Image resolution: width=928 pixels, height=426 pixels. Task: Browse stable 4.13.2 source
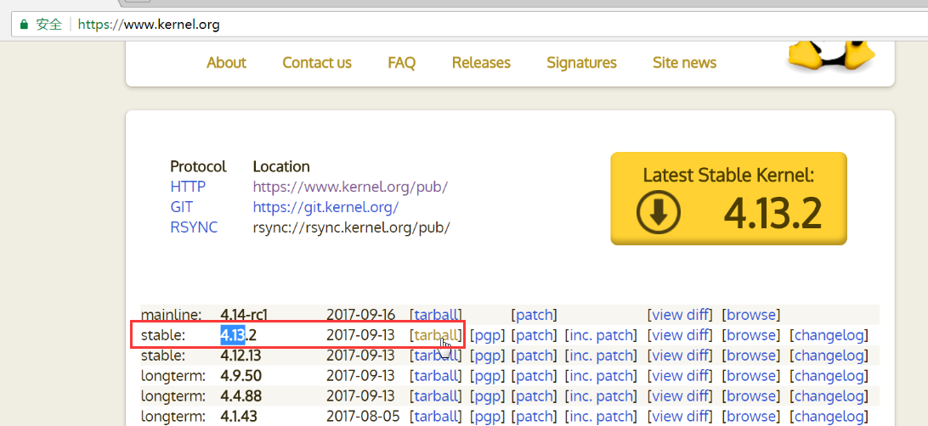coord(751,335)
